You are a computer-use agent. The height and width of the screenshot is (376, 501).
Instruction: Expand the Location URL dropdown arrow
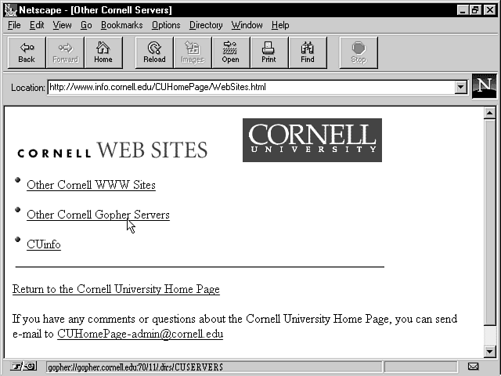click(461, 87)
